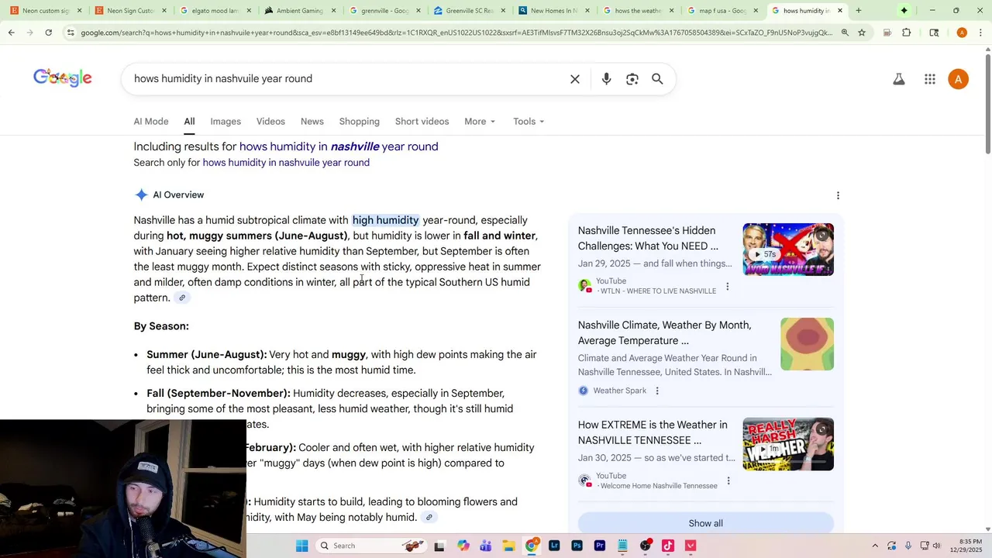This screenshot has width=992, height=558.
Task: Click the browser address bar URL
Action: 456,33
